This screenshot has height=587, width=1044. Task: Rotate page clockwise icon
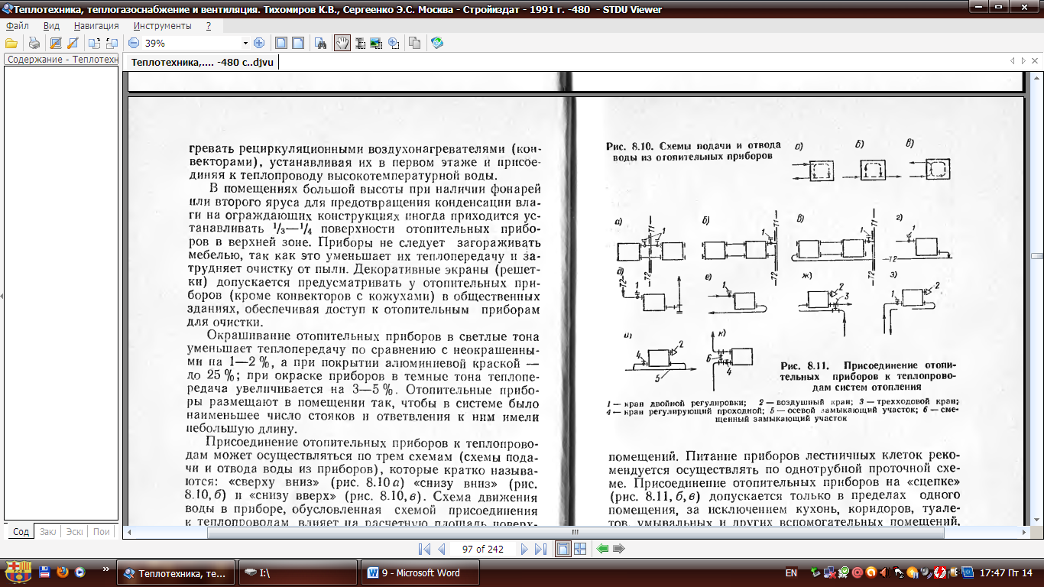tap(112, 44)
